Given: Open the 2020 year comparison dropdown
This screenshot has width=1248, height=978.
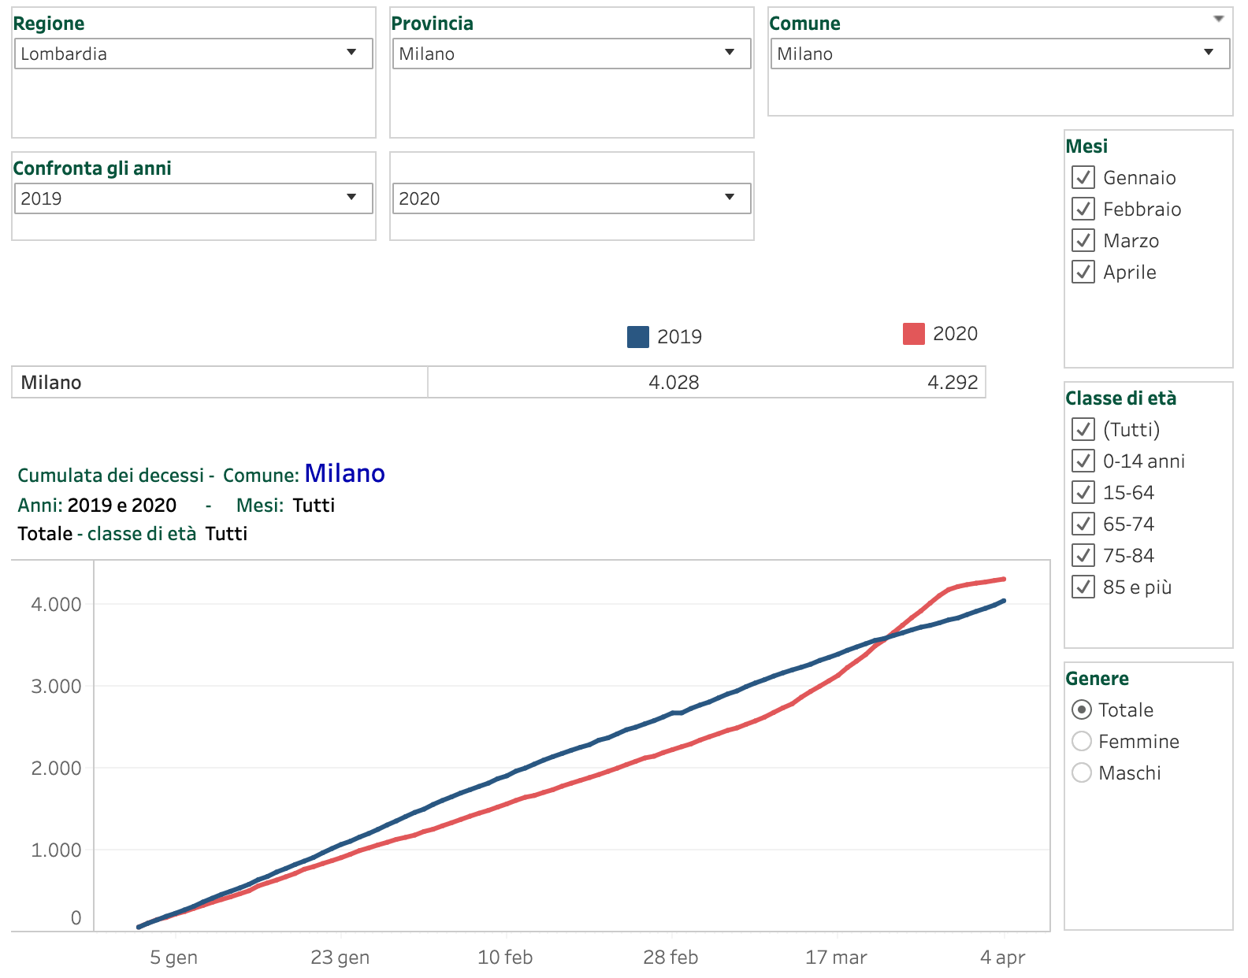Looking at the screenshot, I should [x=572, y=198].
